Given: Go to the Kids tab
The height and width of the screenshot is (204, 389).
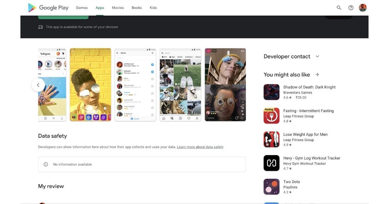Looking at the screenshot, I should (153, 8).
